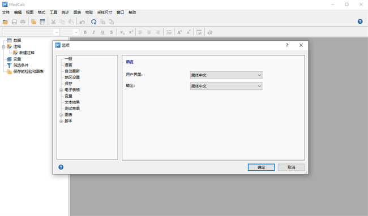The image size is (368, 216).
Task: Select 变量 in options tree
Action: click(69, 96)
